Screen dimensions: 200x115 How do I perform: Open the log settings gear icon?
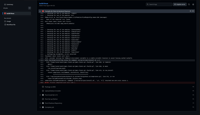point(193,4)
